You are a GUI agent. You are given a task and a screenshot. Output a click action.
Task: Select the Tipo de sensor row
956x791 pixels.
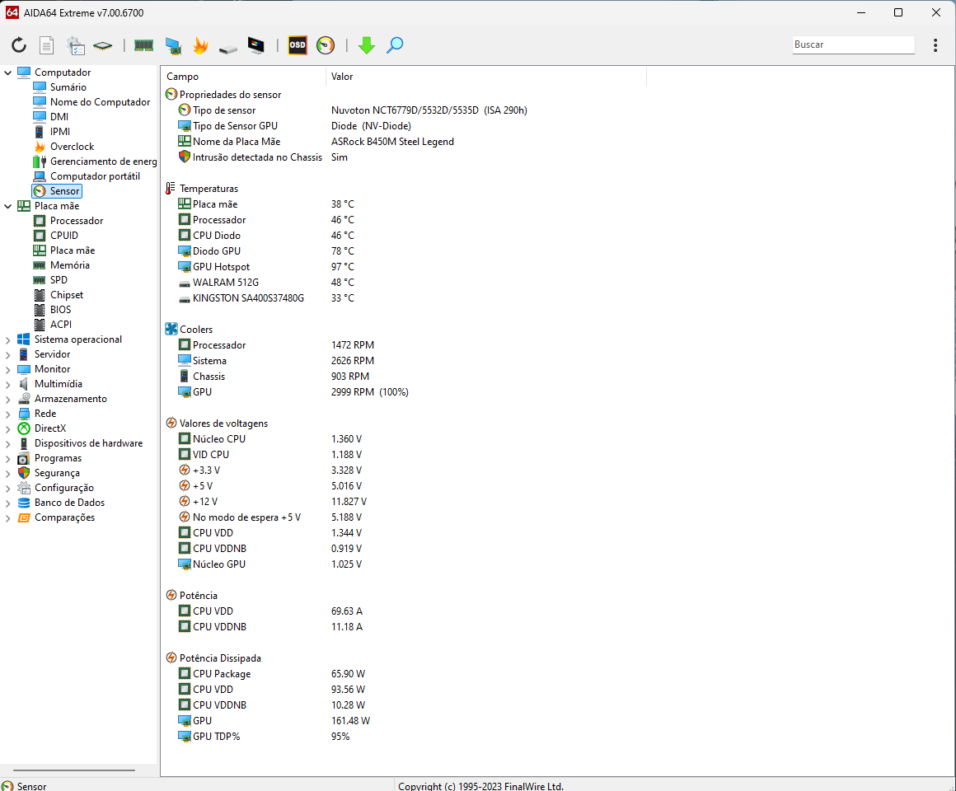pyautogui.click(x=353, y=110)
